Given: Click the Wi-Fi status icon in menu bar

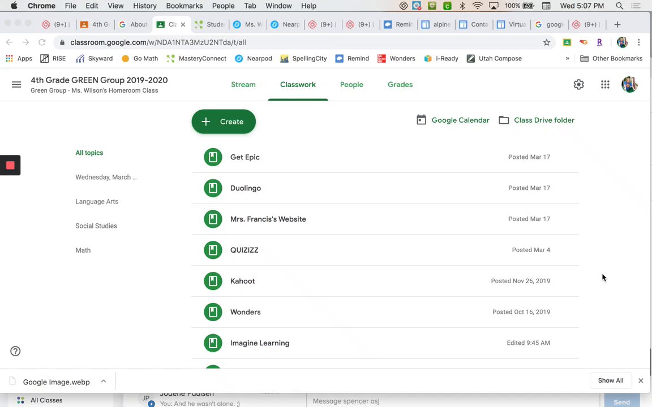Looking at the screenshot, I should point(477,6).
